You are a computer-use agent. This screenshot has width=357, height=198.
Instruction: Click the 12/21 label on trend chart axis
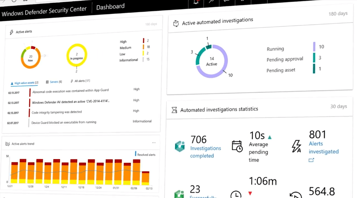point(10,186)
